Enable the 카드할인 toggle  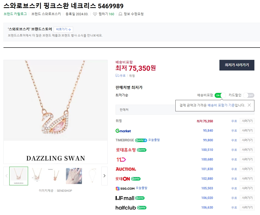point(249,95)
